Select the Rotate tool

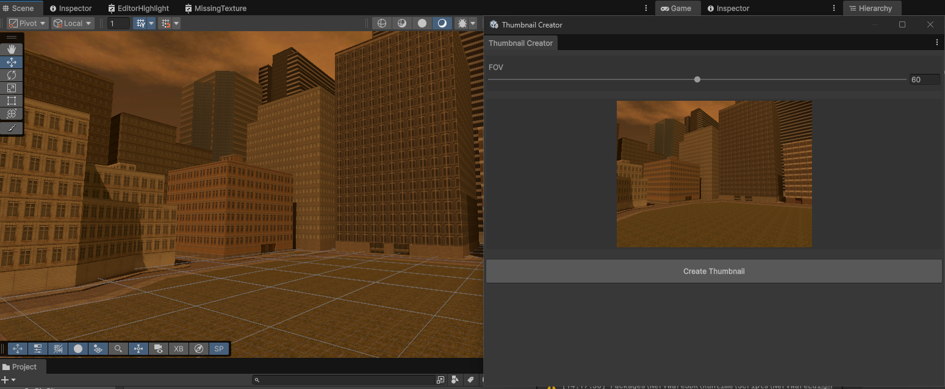point(12,75)
